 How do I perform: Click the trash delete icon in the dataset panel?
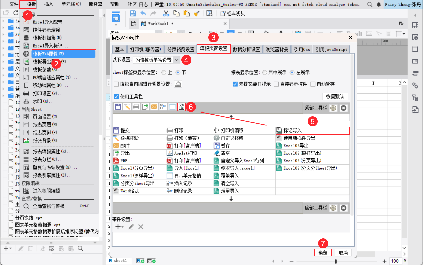30,248
